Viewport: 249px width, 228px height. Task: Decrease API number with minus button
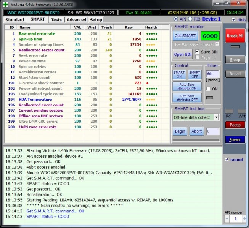pos(227,219)
